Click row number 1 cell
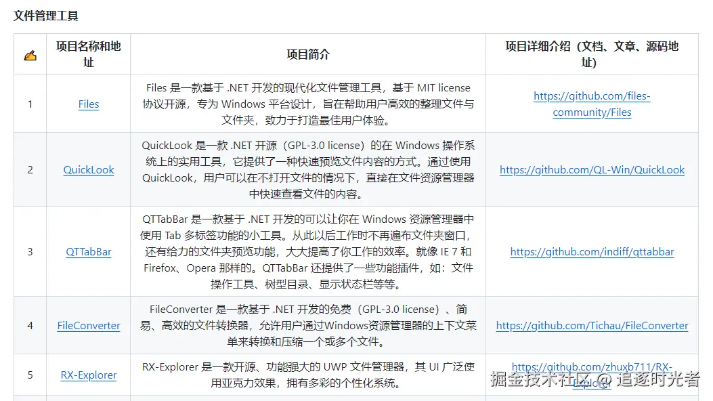The height and width of the screenshot is (401, 713). pos(30,104)
